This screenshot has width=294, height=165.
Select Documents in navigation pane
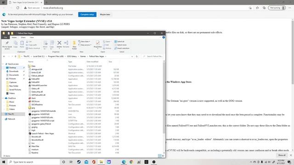coord(14,75)
